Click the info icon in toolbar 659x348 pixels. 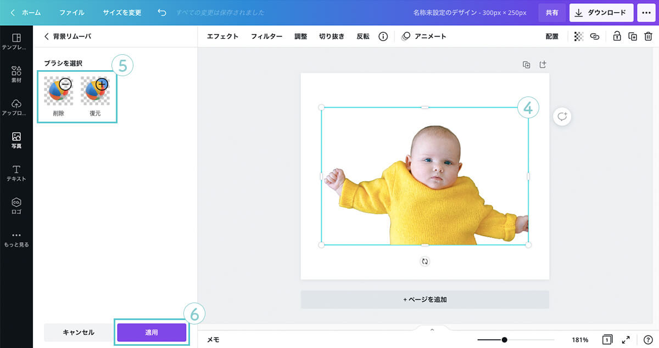click(383, 37)
